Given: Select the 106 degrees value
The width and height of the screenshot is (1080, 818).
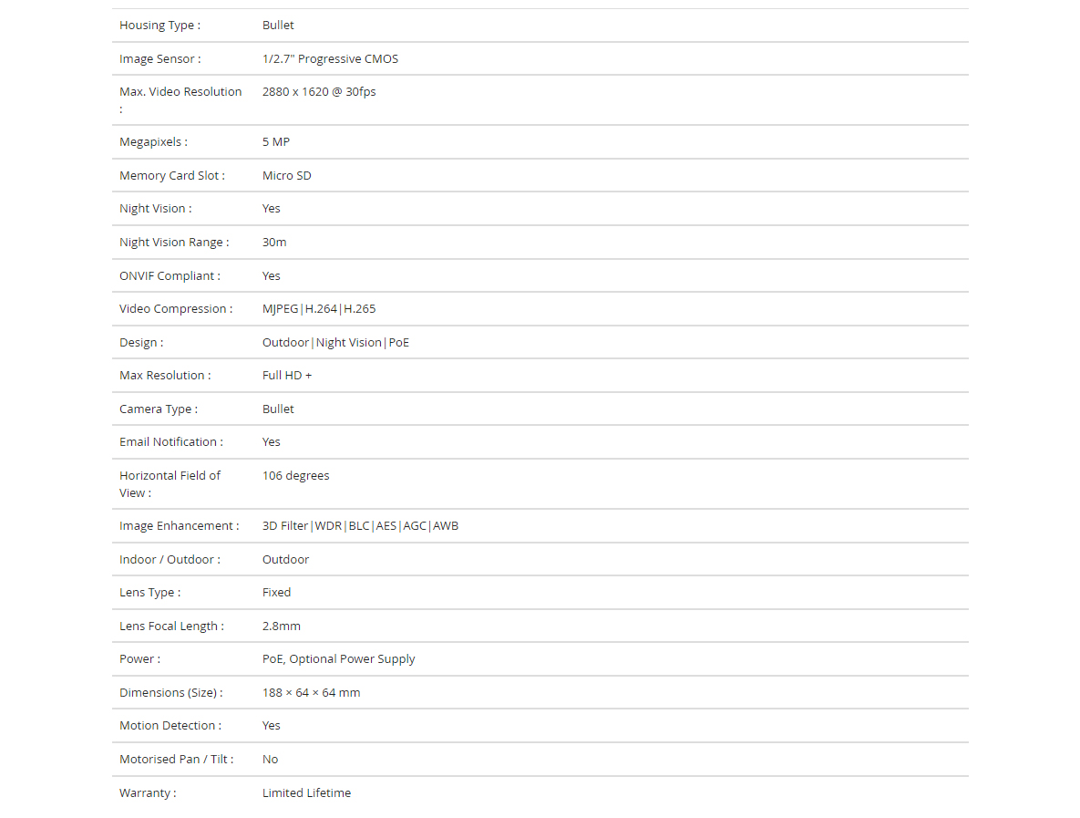Looking at the screenshot, I should pyautogui.click(x=295, y=476).
